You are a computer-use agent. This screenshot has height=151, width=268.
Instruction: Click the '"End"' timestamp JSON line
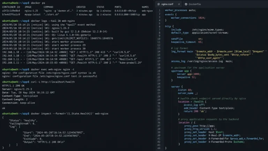[x=51, y=136]
